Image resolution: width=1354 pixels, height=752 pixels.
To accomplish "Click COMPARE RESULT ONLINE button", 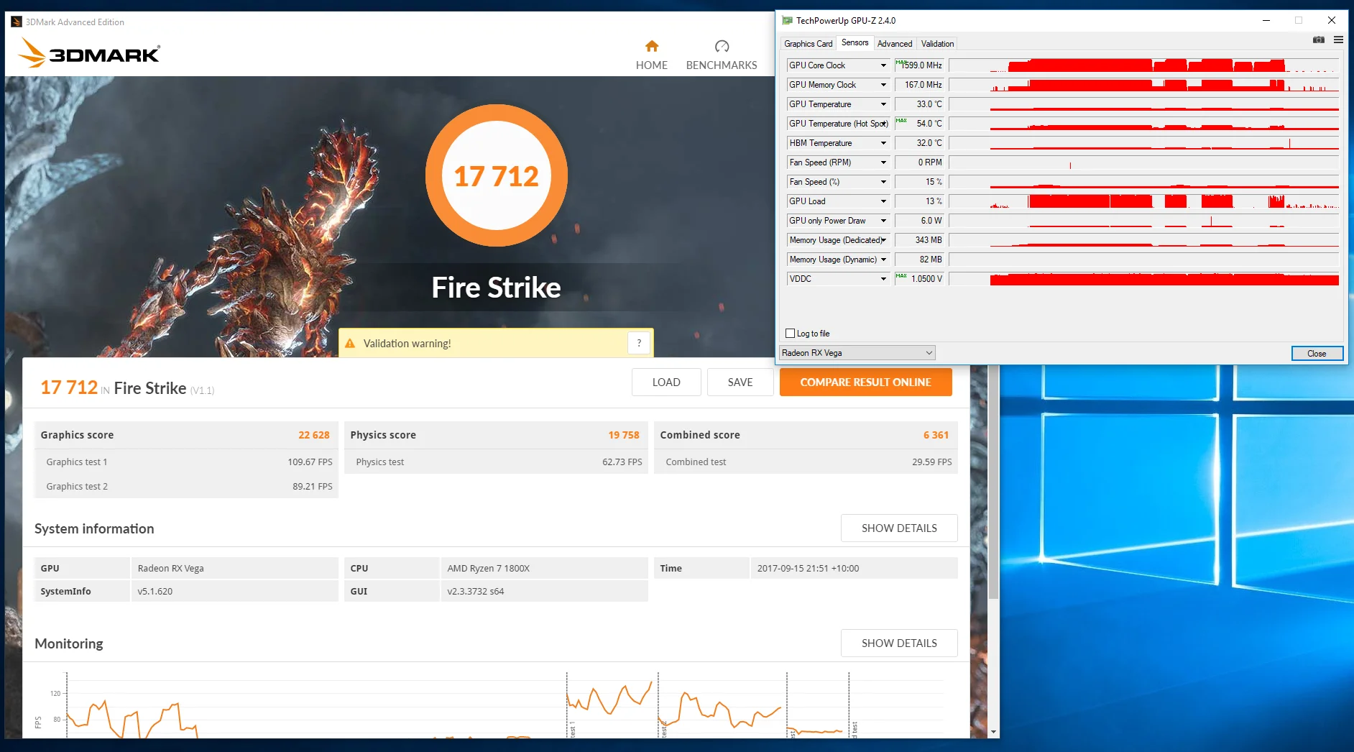I will point(865,382).
